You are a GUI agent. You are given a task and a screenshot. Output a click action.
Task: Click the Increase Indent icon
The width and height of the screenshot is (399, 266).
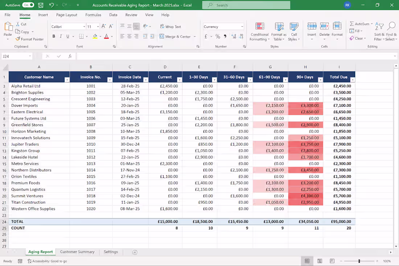click(152, 36)
